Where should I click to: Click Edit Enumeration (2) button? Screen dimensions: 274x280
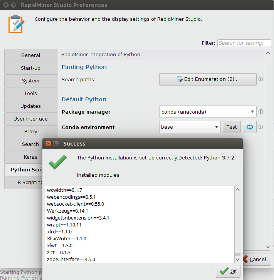point(208,79)
